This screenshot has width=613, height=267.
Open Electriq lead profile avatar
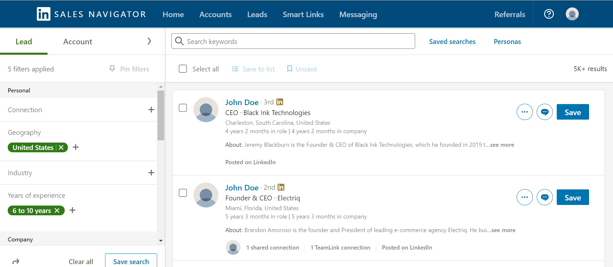(x=206, y=195)
